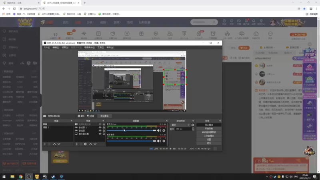The height and width of the screenshot is (180, 320).
Task: Click 开始录制 button in OBS controls
Action: point(209,128)
